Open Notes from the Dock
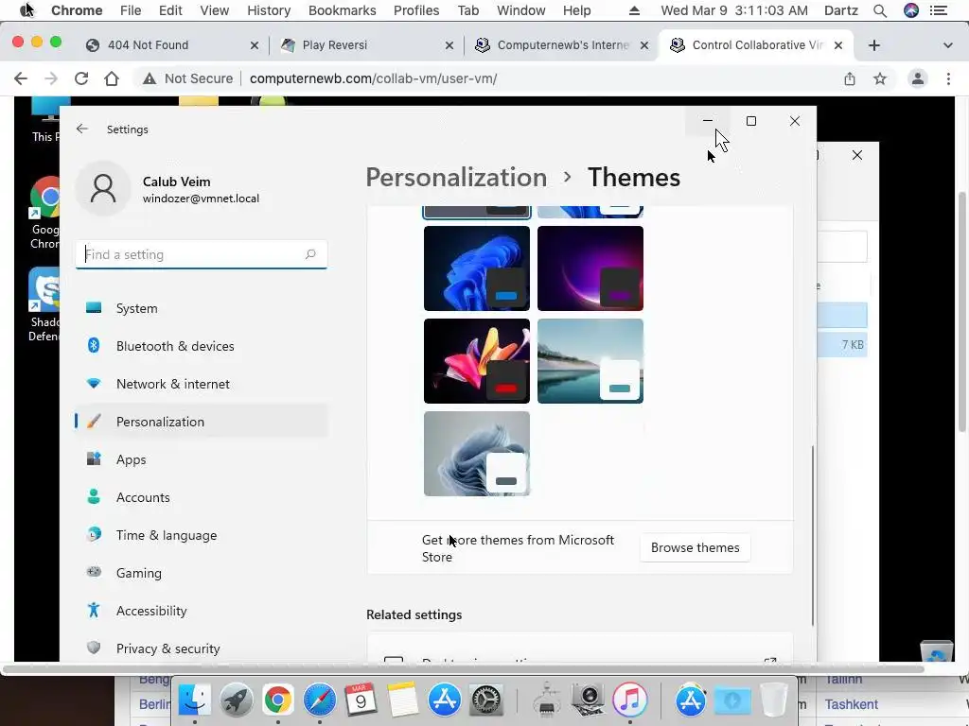969x726 pixels. click(x=402, y=700)
